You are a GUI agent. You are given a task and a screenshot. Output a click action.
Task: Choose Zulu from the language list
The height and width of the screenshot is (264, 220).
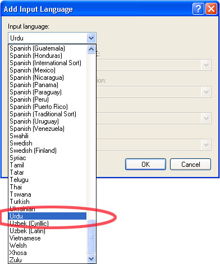point(48,260)
